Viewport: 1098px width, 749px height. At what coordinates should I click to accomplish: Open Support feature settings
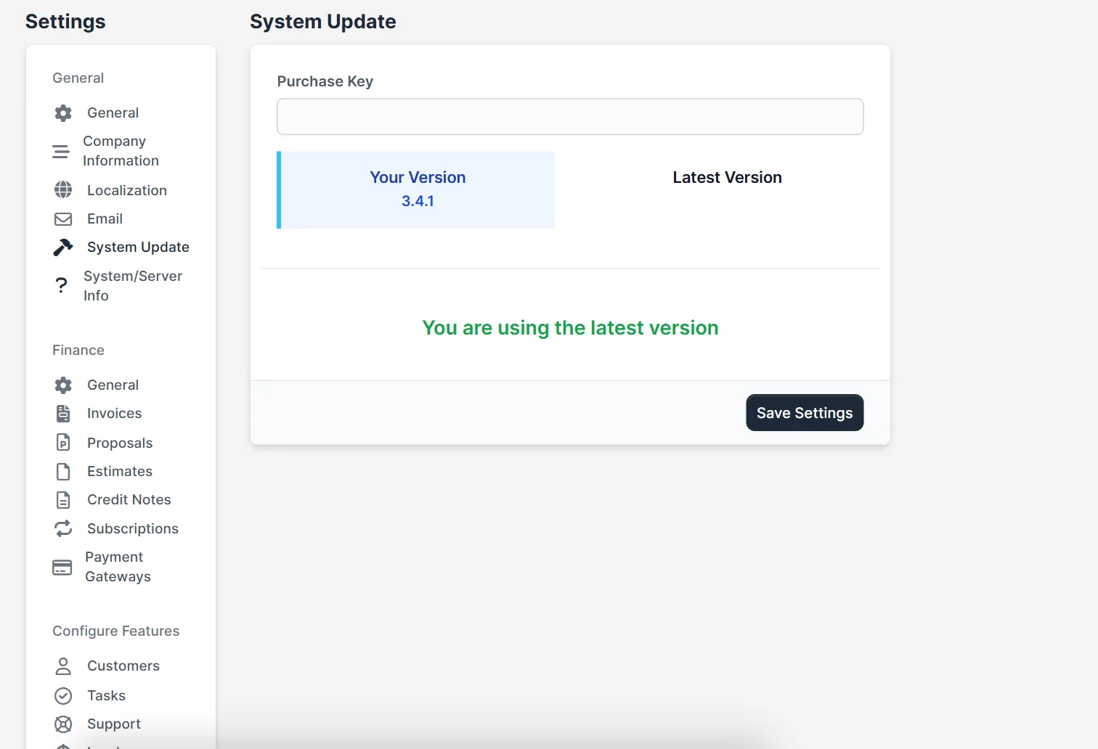(114, 724)
